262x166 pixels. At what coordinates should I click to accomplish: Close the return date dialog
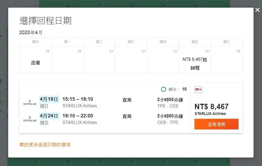(258, 10)
